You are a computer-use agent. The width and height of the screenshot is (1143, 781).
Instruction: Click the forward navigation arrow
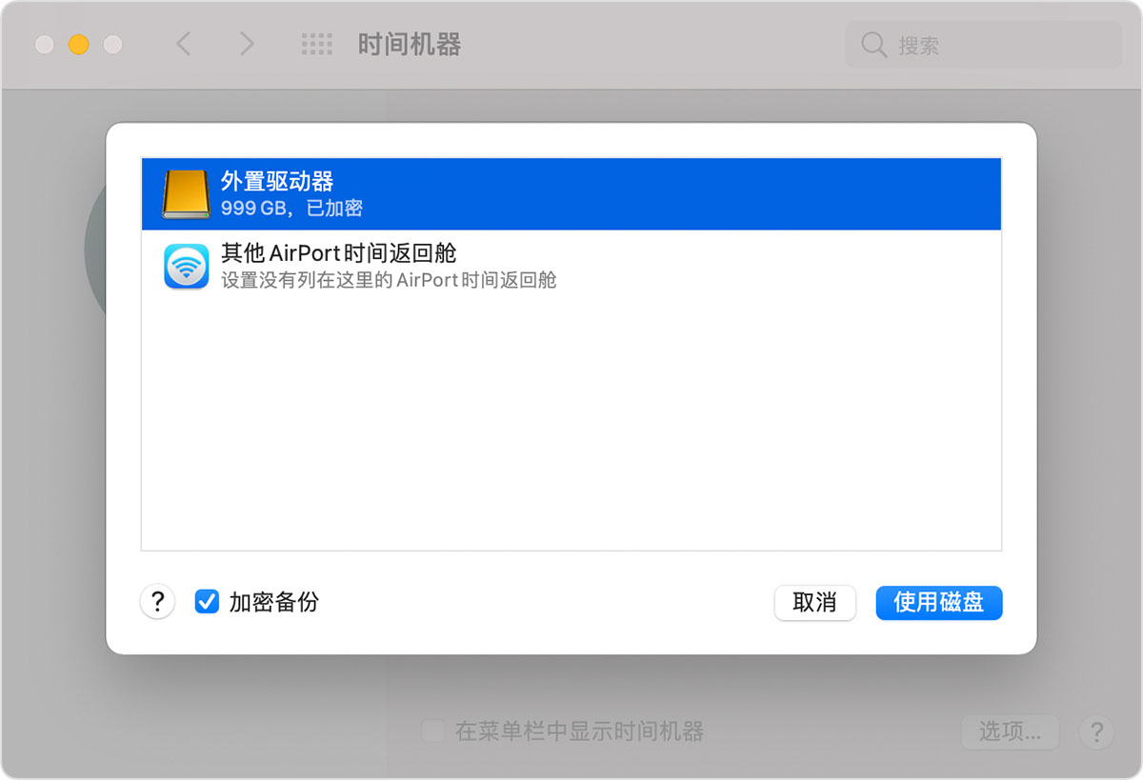[x=247, y=44]
